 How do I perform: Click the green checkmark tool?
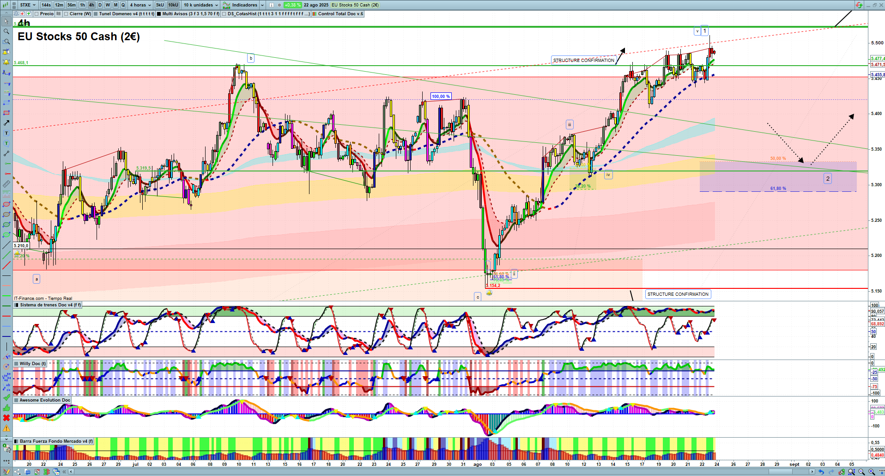pyautogui.click(x=6, y=397)
